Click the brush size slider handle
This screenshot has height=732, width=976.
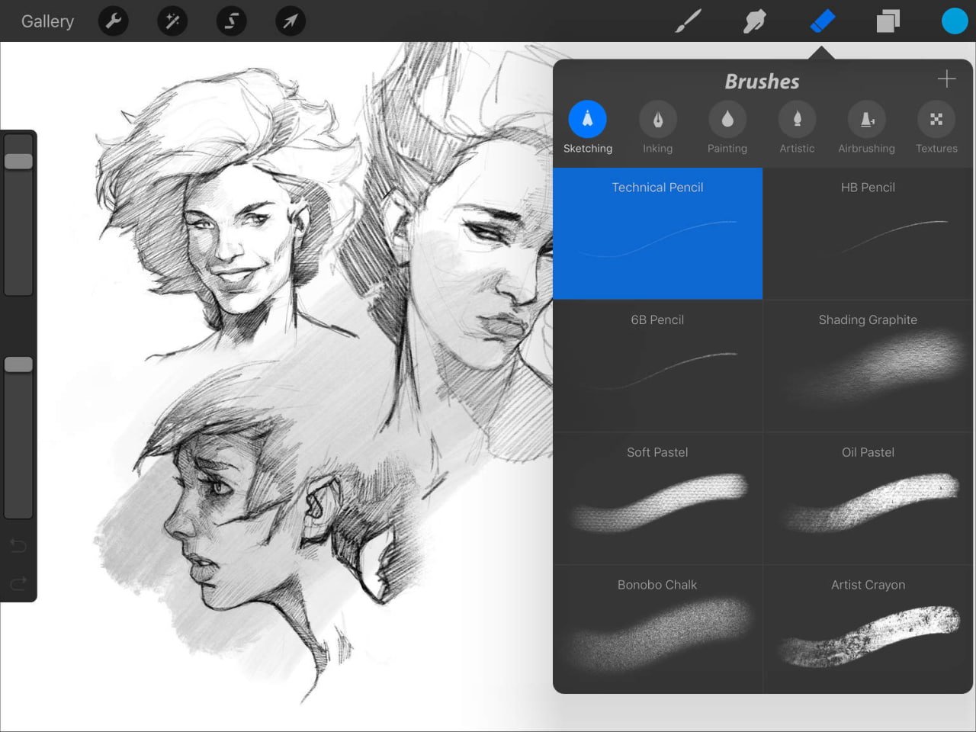click(18, 161)
